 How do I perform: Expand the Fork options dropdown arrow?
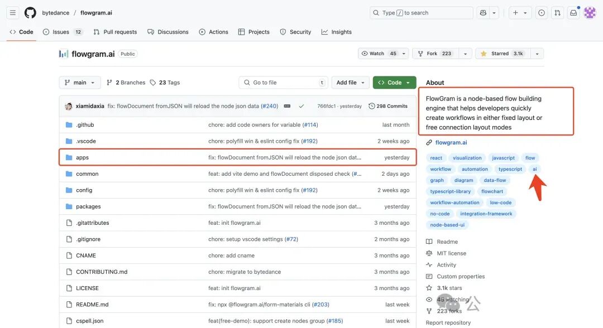(x=465, y=54)
